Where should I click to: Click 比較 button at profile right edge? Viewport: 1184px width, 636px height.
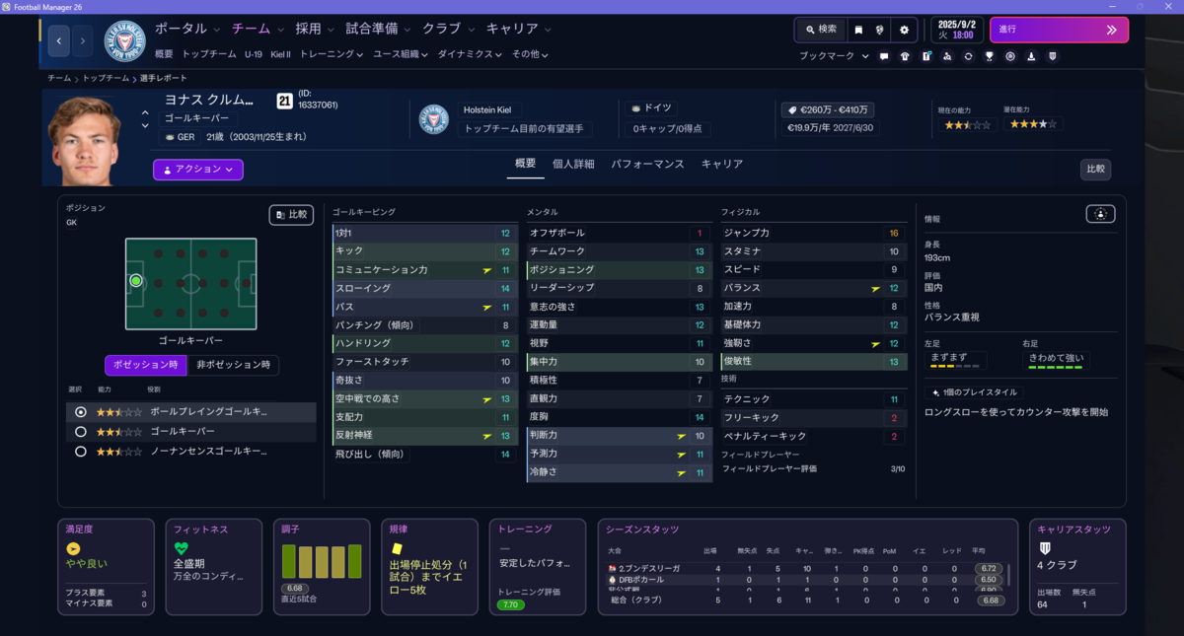[x=1095, y=170]
